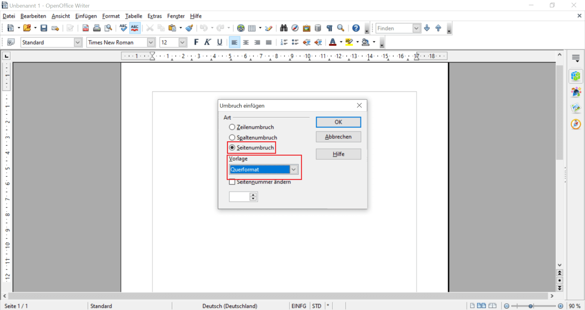Open the Navigator compass in toolbar

pos(295,28)
